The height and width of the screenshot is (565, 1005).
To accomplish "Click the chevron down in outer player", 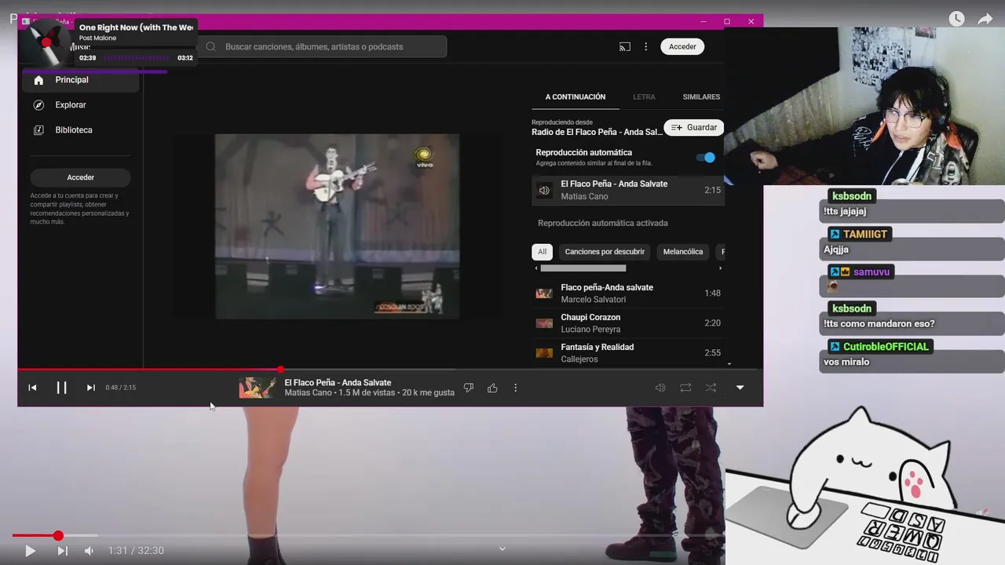I will [502, 549].
